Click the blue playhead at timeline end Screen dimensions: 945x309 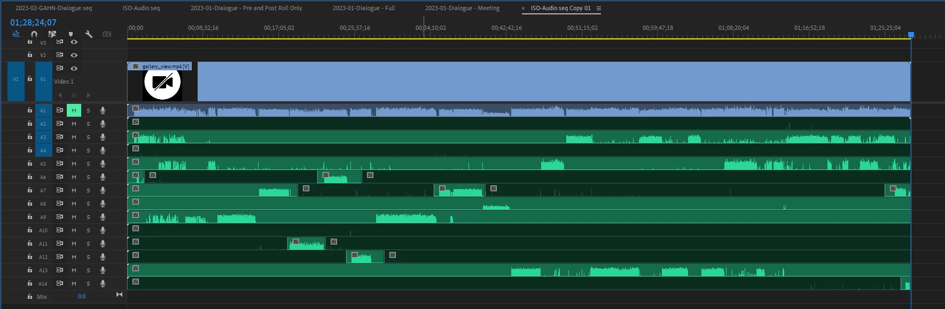click(x=911, y=35)
